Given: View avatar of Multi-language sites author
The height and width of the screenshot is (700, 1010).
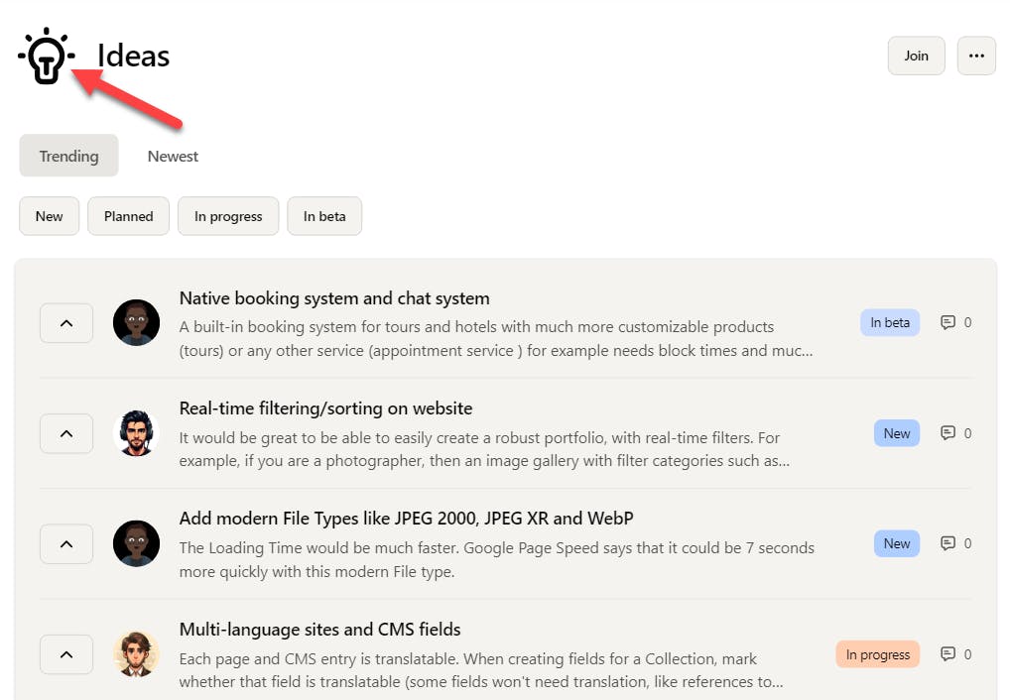Looking at the screenshot, I should coord(136,653).
